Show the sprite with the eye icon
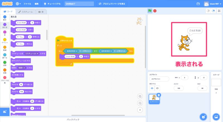 152,88
